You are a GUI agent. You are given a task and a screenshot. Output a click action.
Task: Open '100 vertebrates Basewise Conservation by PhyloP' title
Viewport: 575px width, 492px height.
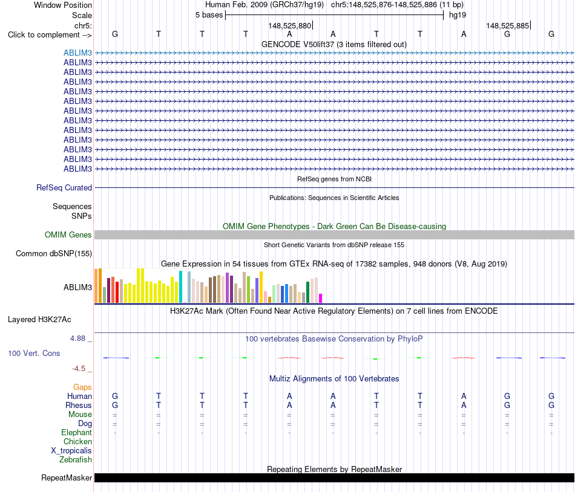click(334, 339)
